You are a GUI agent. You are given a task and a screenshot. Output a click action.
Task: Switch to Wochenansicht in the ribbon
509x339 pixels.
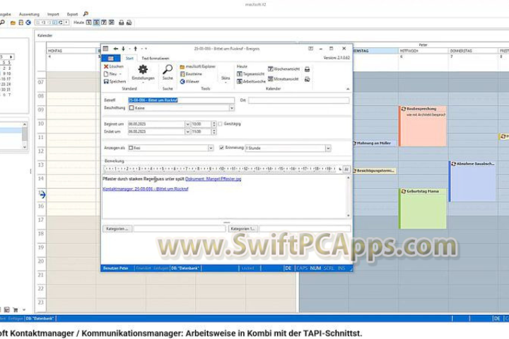(283, 69)
